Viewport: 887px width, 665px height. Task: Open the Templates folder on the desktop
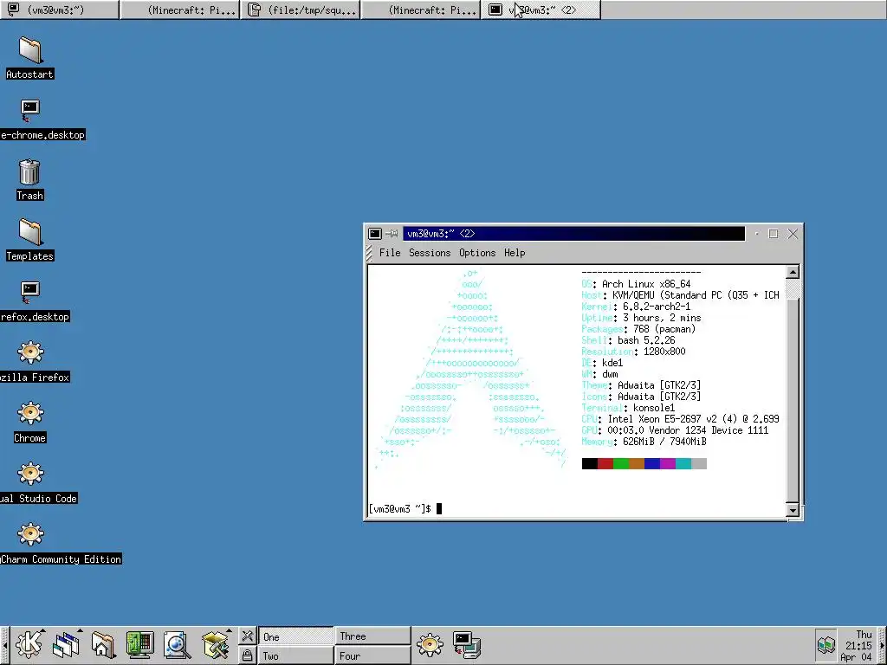30,240
